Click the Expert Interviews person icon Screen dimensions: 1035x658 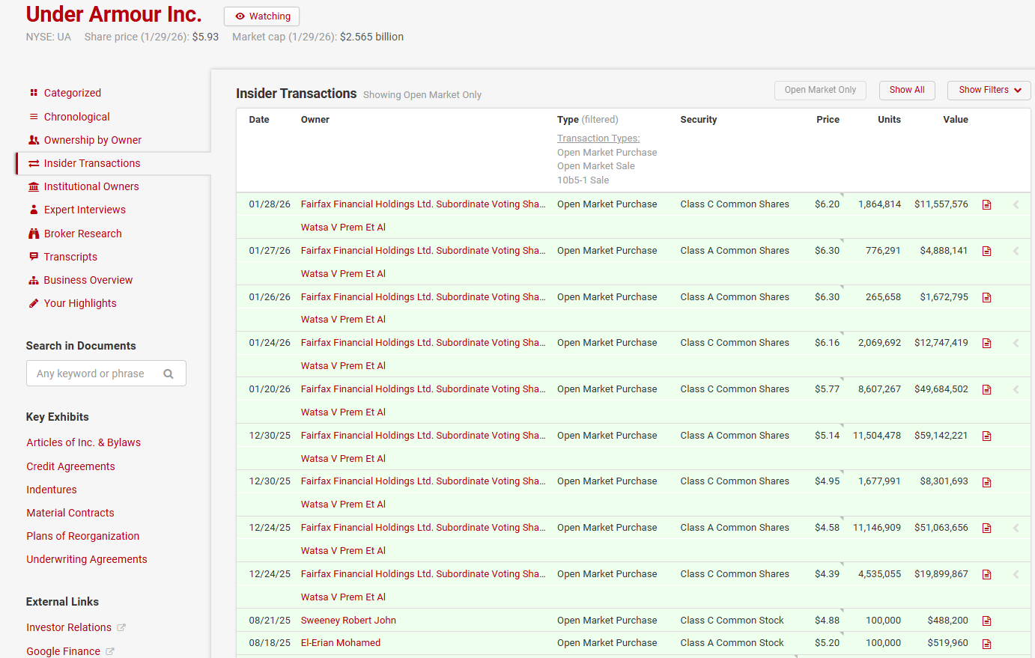(34, 210)
